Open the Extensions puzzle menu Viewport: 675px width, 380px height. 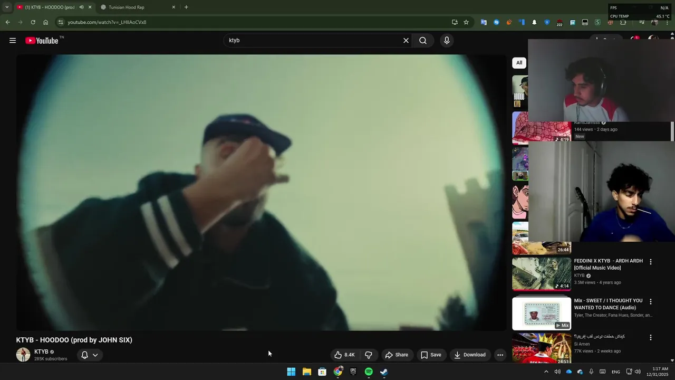(x=623, y=22)
